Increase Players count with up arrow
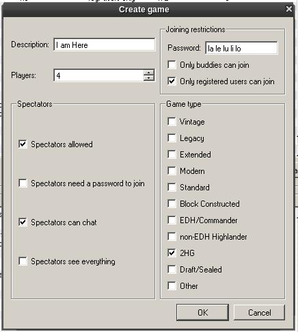This screenshot has width=298, height=332. (149, 73)
